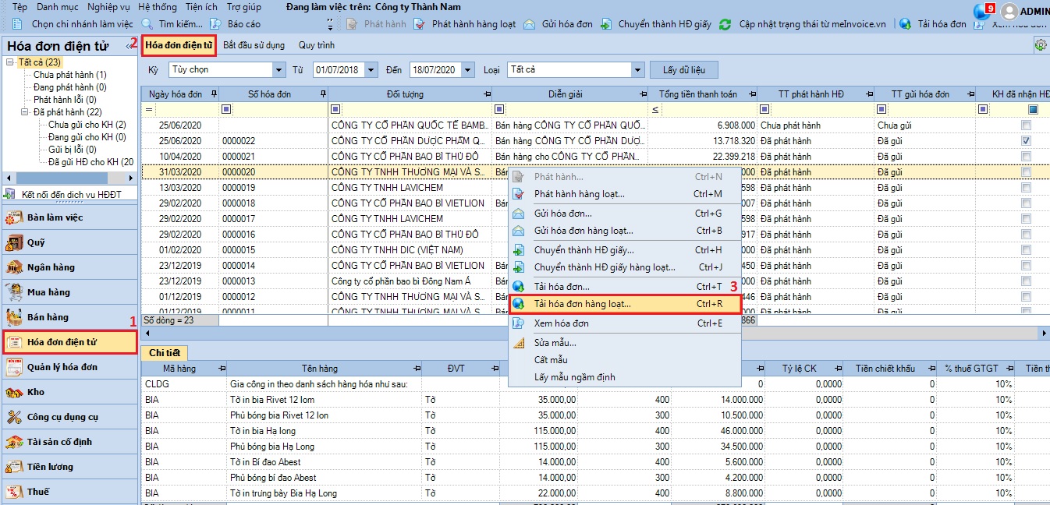
Task: Select Chưa gửi cho KH (2) tree item
Action: tap(86, 125)
